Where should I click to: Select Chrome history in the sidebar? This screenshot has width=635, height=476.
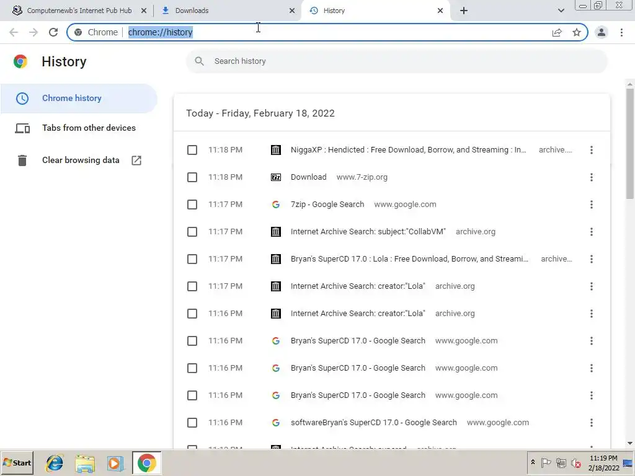point(79,99)
